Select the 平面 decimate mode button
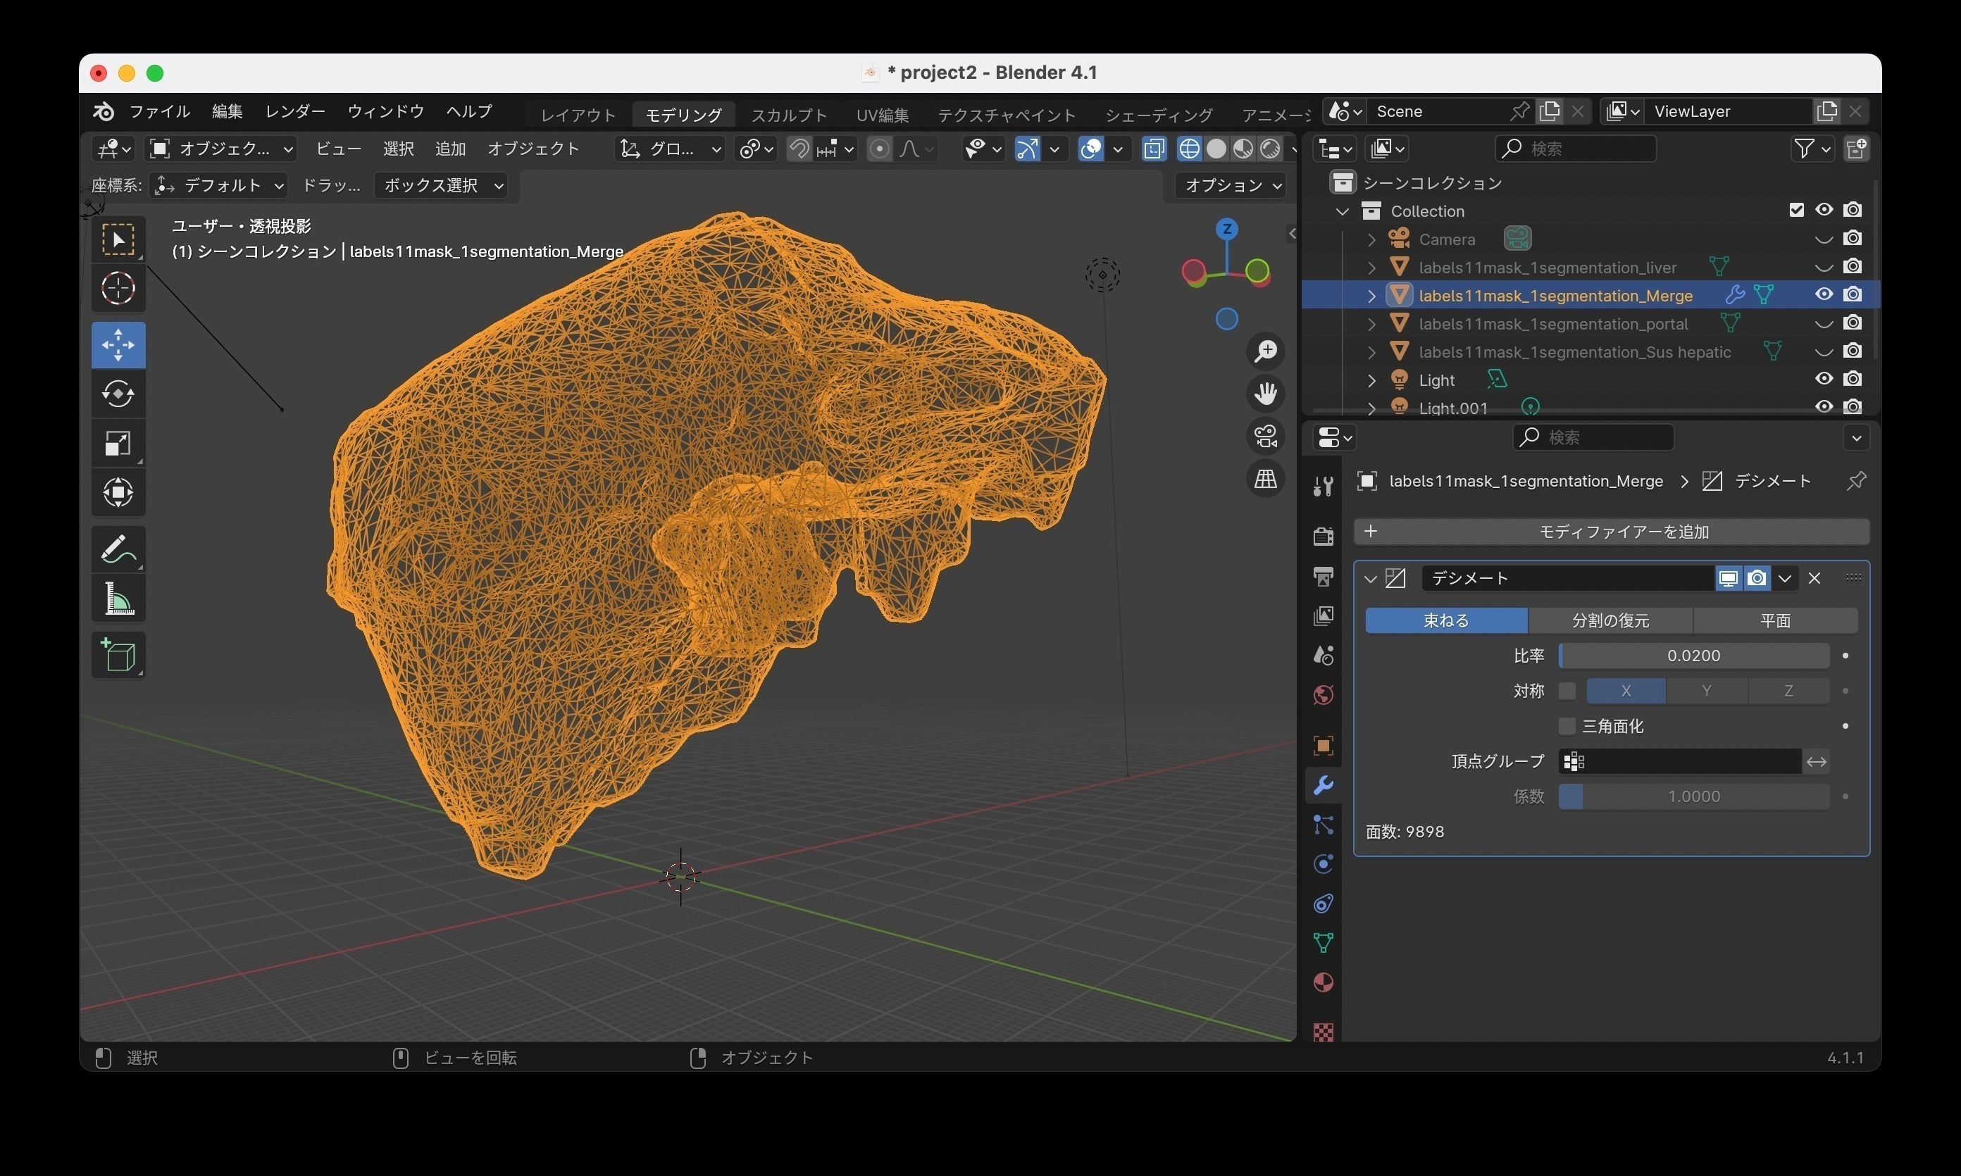Image resolution: width=1961 pixels, height=1176 pixels. [x=1775, y=620]
